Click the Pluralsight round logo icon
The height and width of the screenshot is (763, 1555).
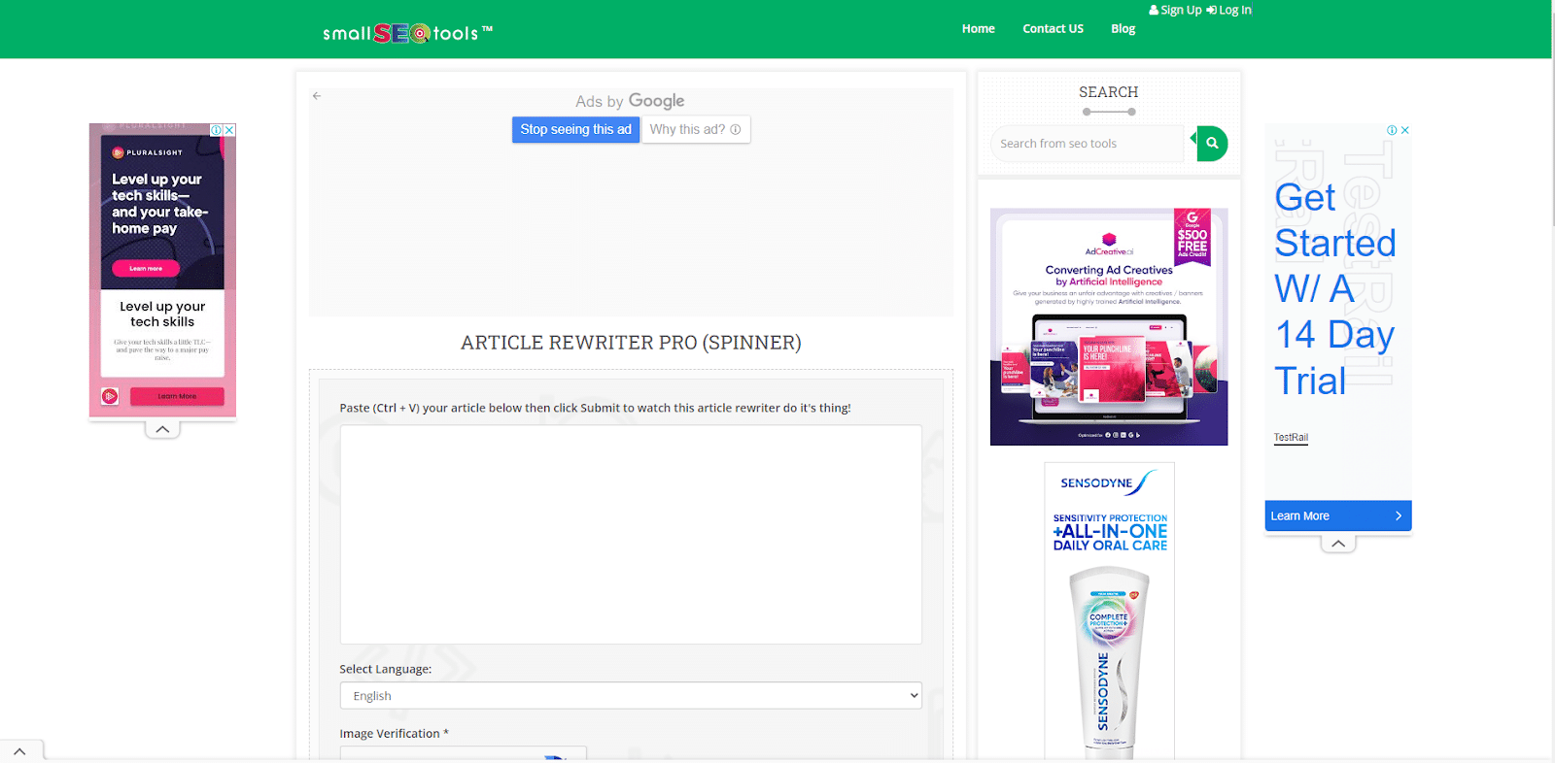point(110,396)
